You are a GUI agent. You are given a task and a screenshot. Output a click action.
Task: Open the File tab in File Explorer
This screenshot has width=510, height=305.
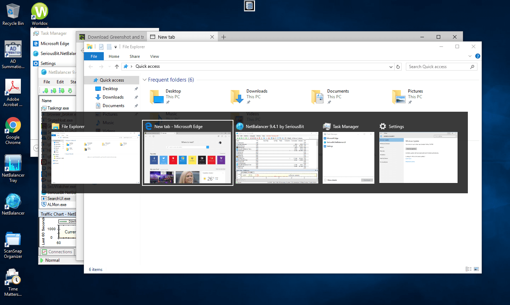[x=94, y=56]
